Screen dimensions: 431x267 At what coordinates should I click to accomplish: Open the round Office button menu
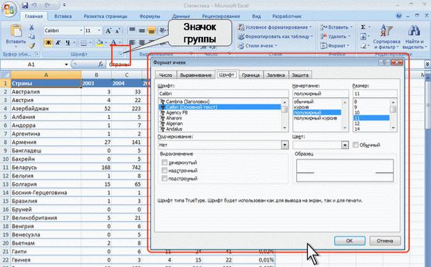(9, 9)
